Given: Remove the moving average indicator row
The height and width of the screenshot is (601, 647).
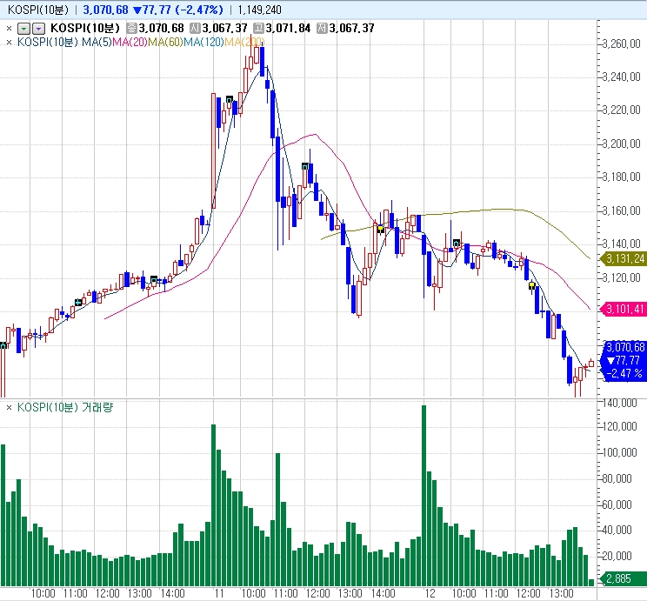Looking at the screenshot, I should (x=9, y=41).
